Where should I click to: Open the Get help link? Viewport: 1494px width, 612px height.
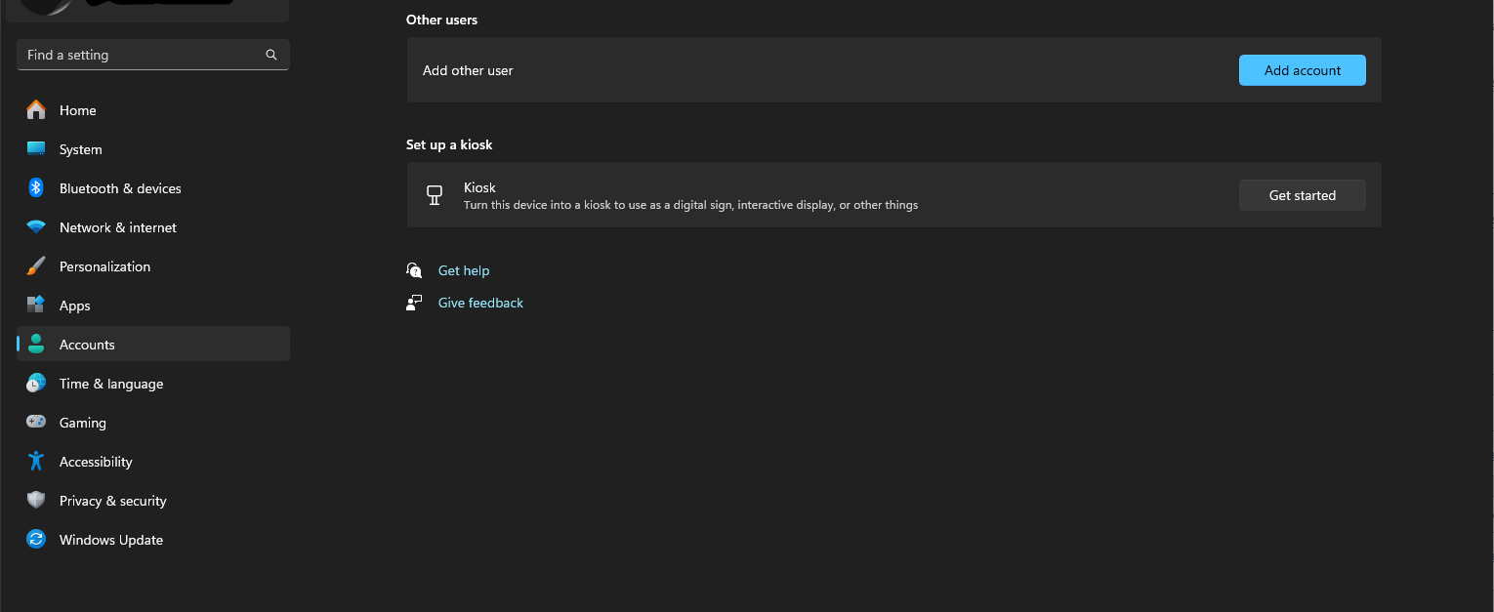[x=464, y=270]
